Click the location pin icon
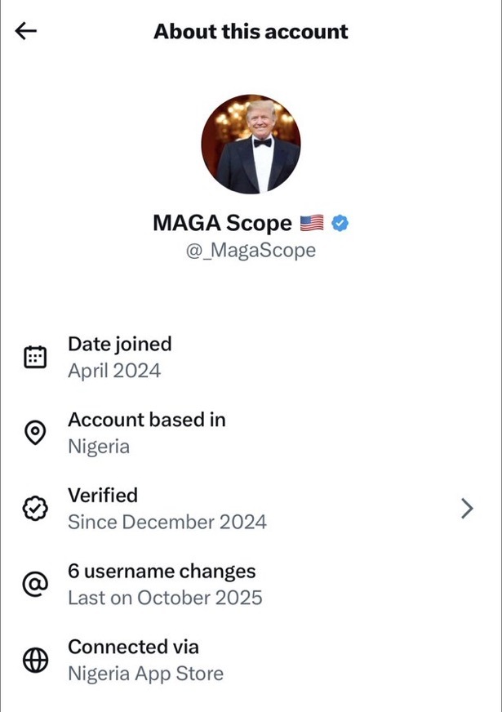 pyautogui.click(x=34, y=433)
